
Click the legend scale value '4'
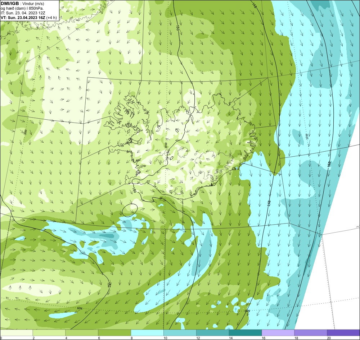click(x=66, y=338)
